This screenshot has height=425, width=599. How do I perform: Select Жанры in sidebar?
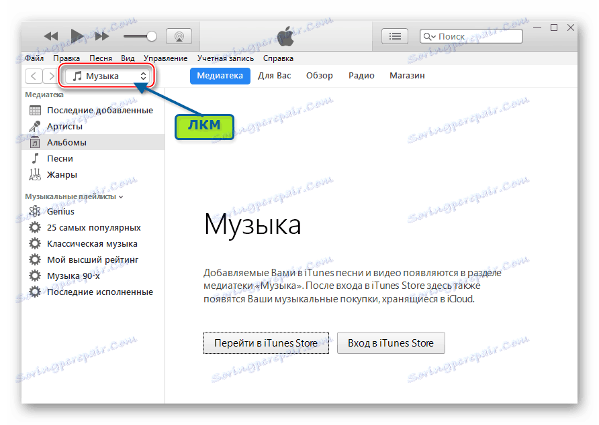[x=93, y=174]
